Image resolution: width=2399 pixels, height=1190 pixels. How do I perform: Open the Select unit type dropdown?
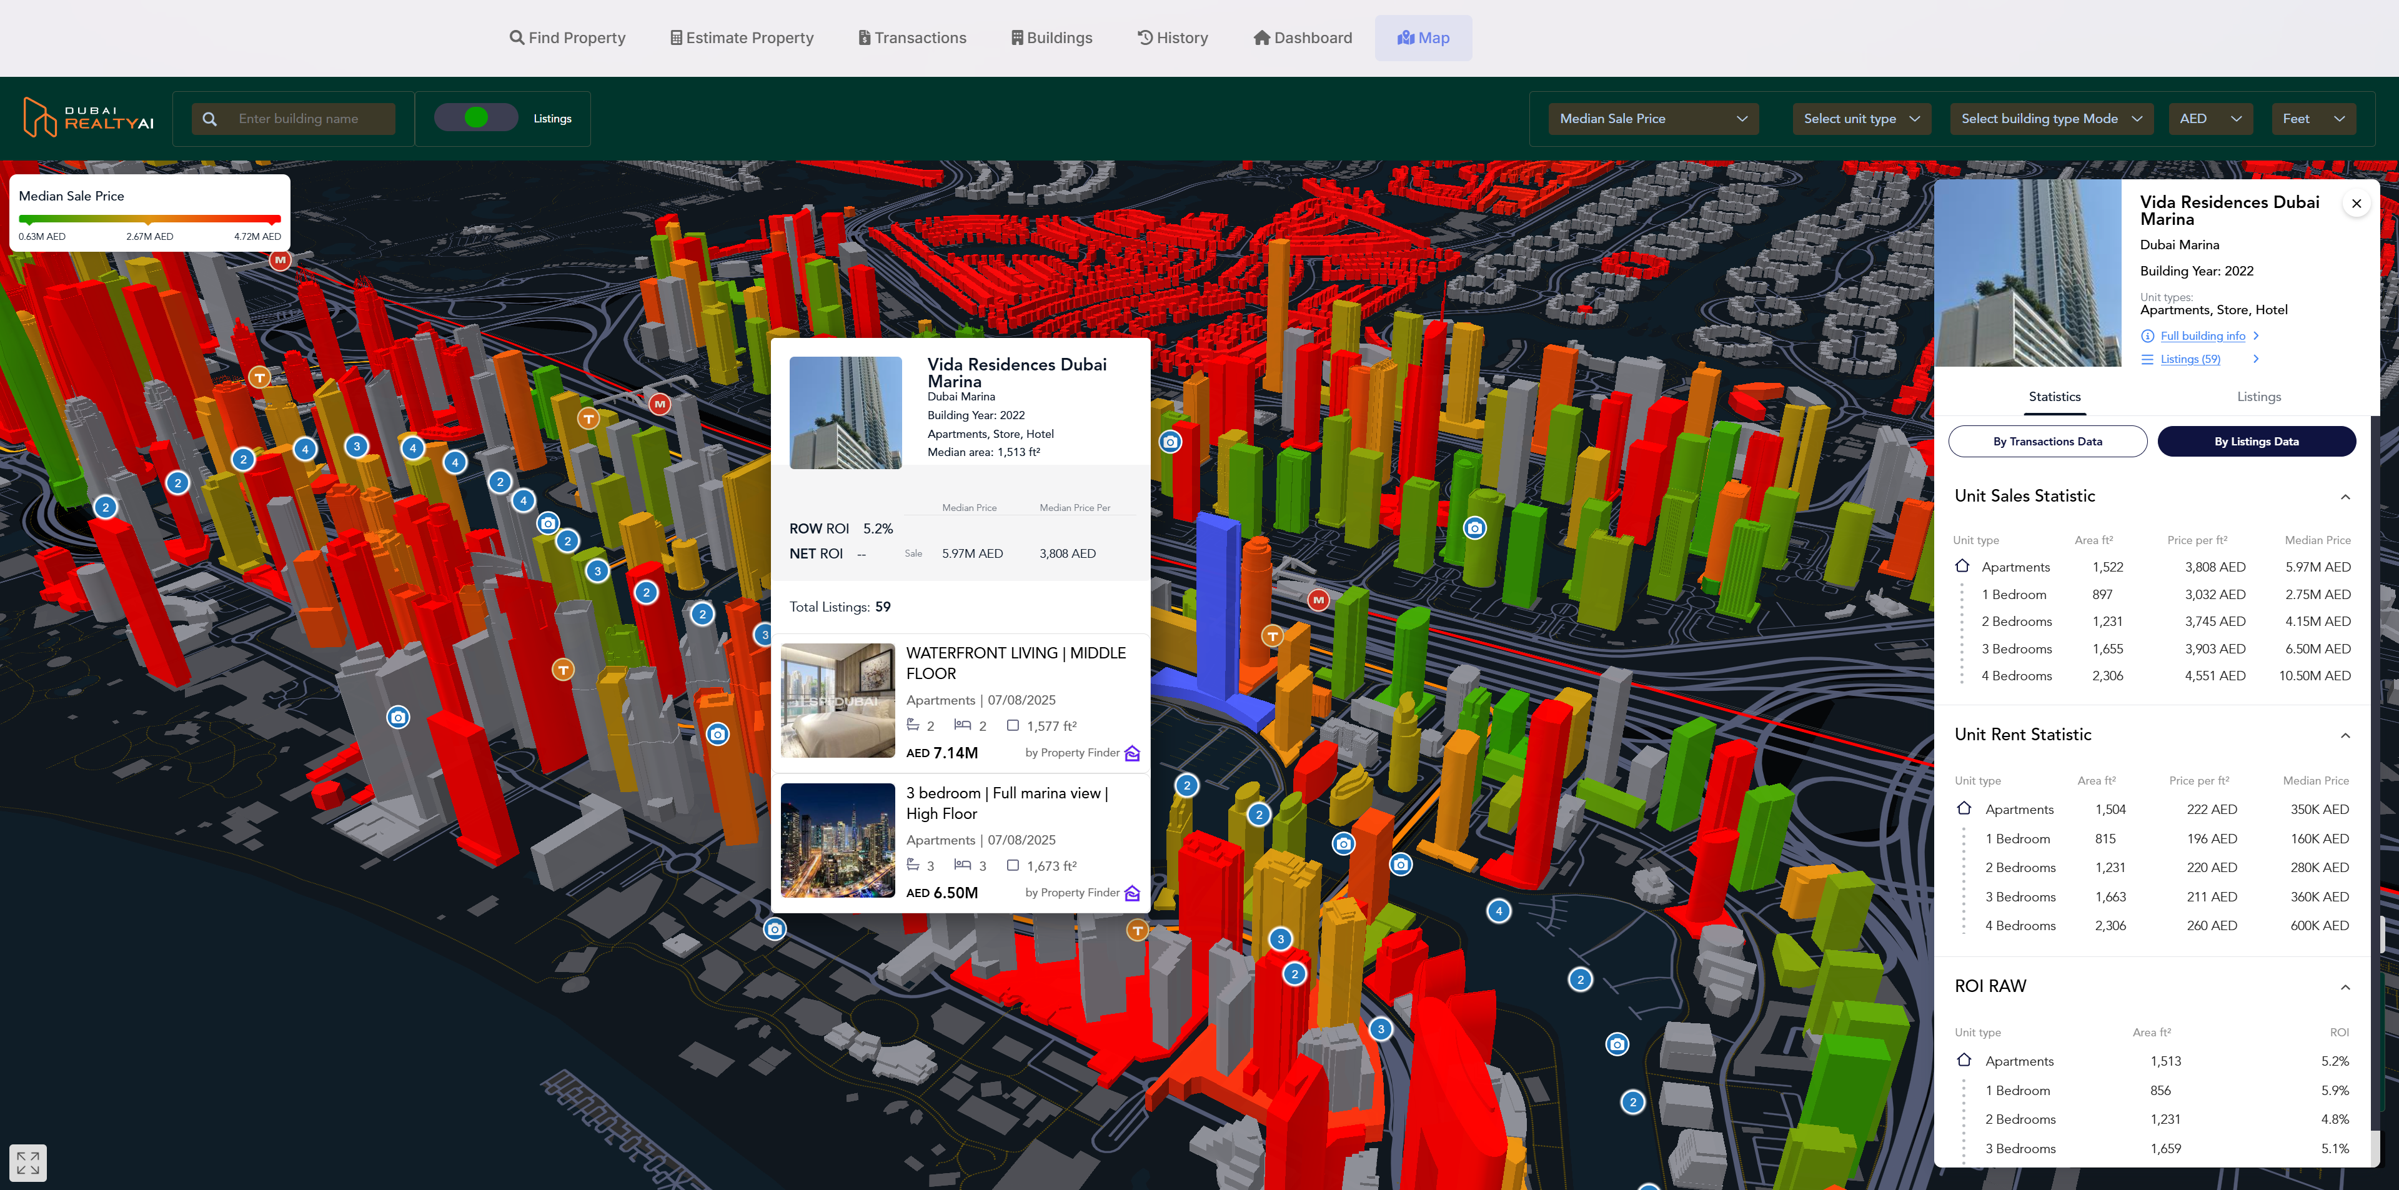tap(1860, 119)
